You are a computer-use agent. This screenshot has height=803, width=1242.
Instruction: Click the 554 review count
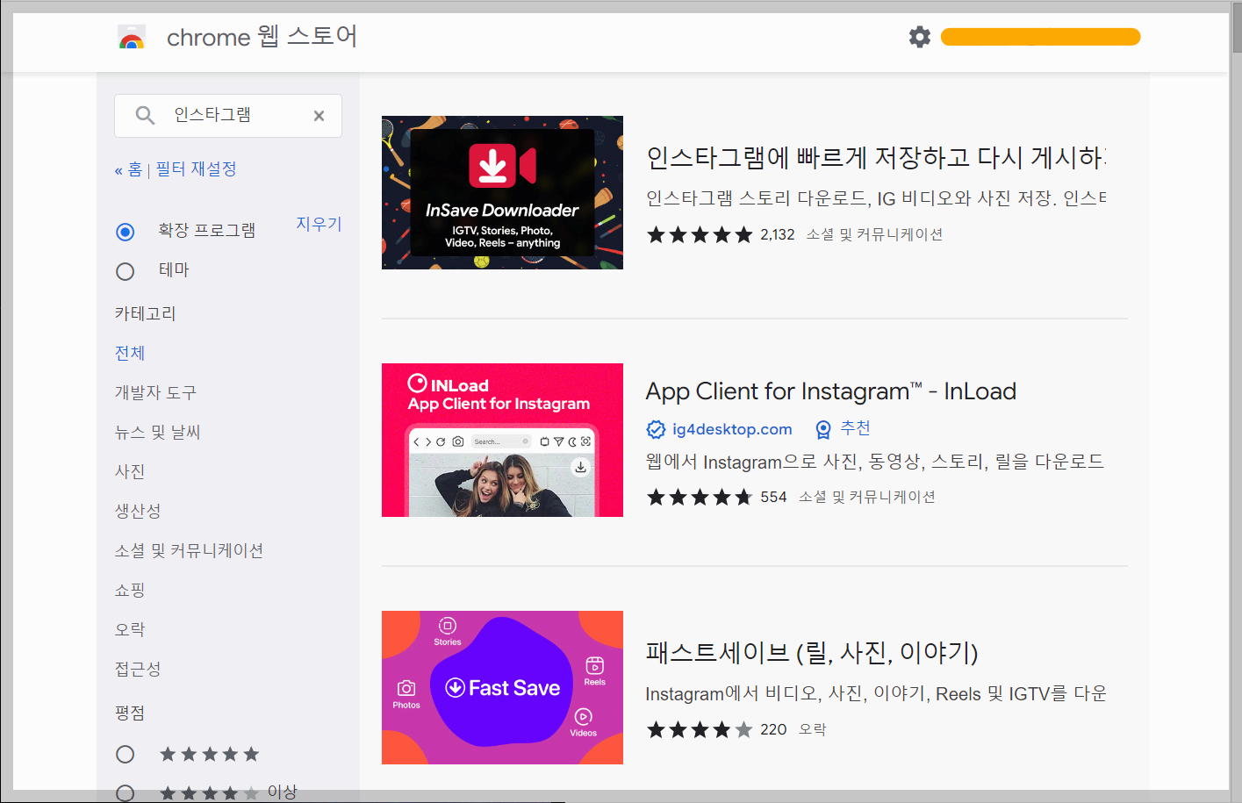[x=773, y=497]
